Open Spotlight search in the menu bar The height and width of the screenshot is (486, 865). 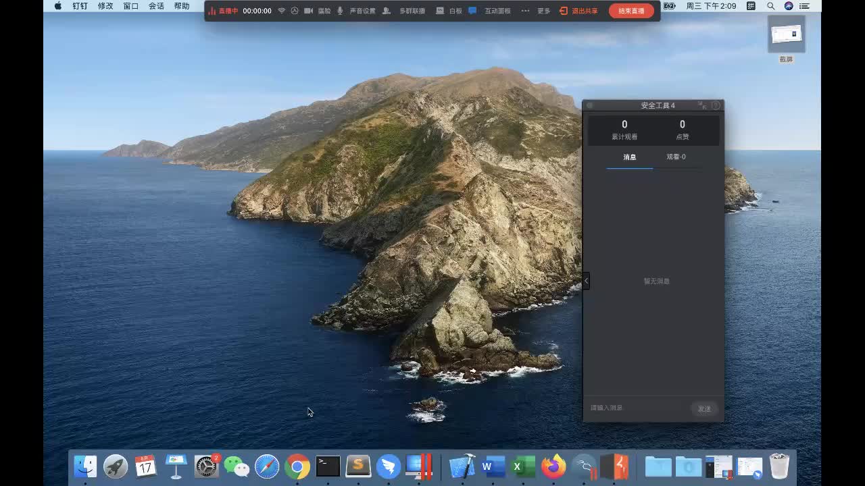click(x=771, y=6)
